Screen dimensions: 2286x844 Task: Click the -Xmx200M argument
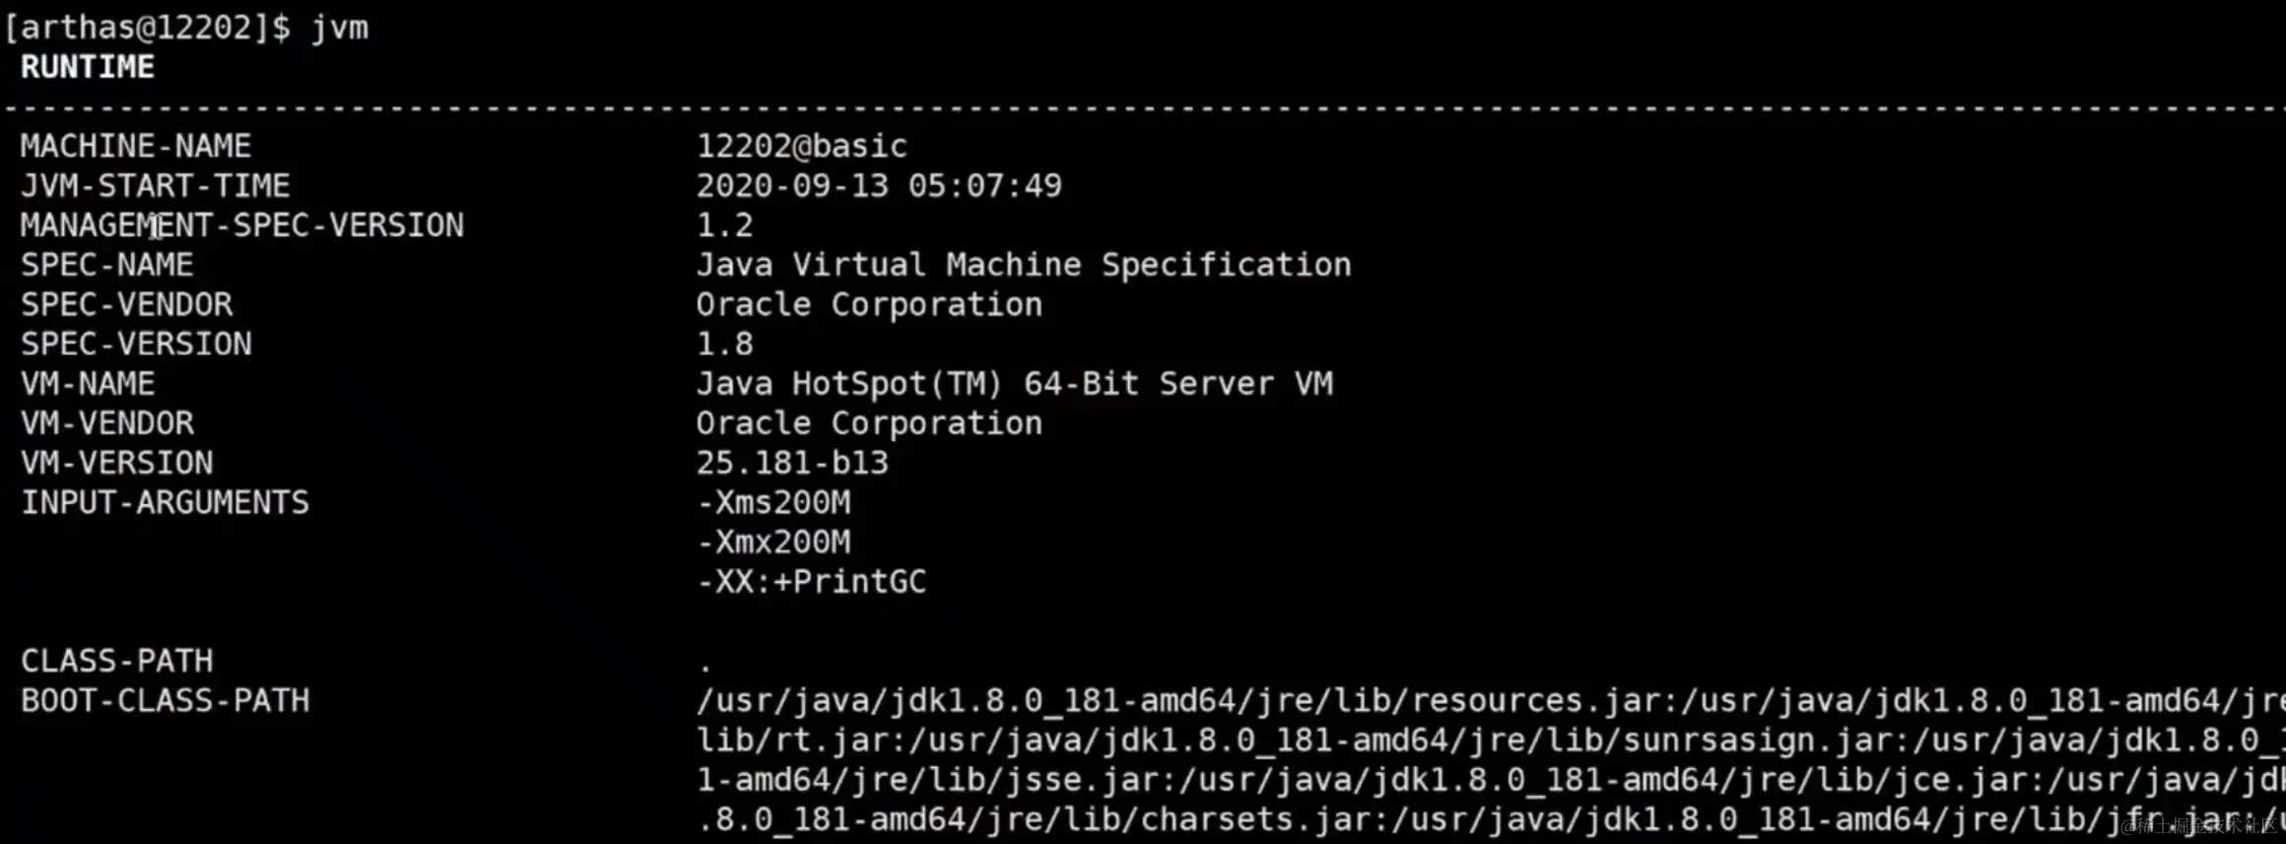(x=773, y=542)
